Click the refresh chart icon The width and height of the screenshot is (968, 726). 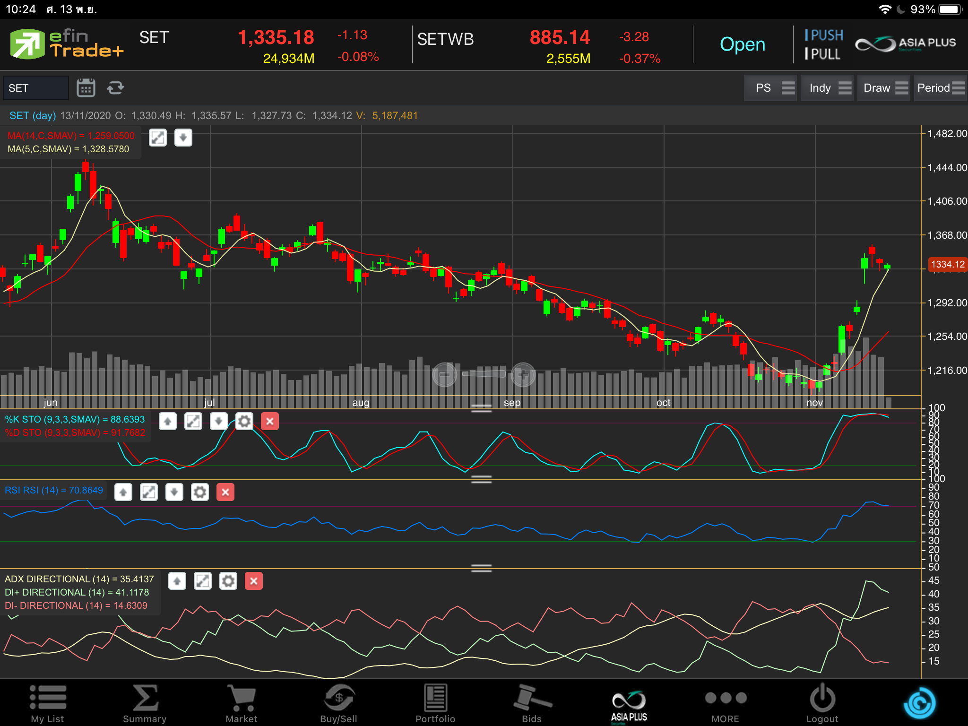pyautogui.click(x=115, y=88)
